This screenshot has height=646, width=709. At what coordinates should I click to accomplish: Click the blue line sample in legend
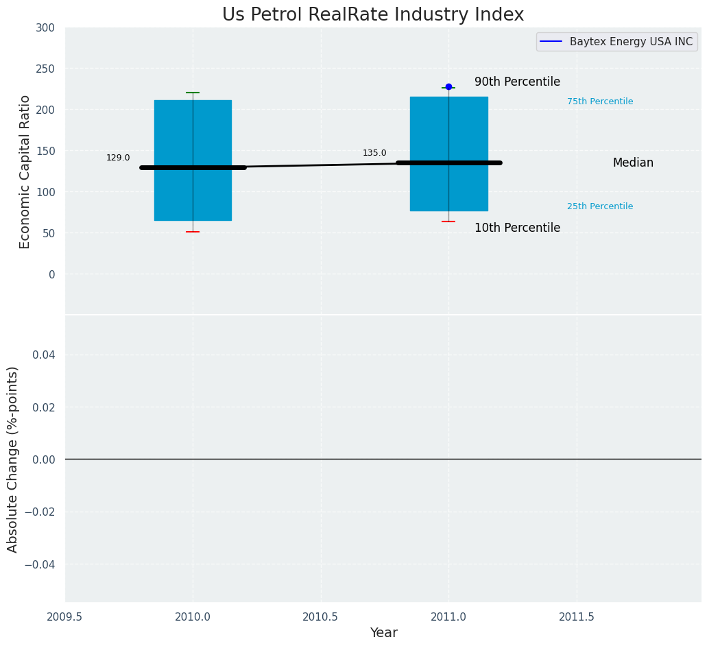coord(551,42)
